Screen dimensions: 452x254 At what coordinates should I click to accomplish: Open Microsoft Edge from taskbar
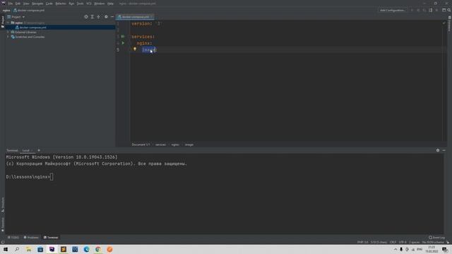(86, 249)
